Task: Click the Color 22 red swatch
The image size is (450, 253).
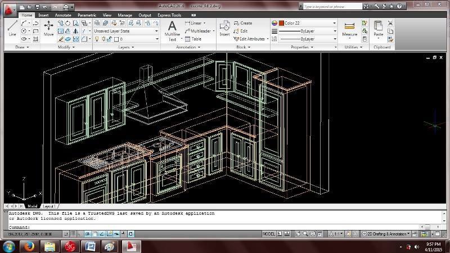Action: click(x=281, y=23)
